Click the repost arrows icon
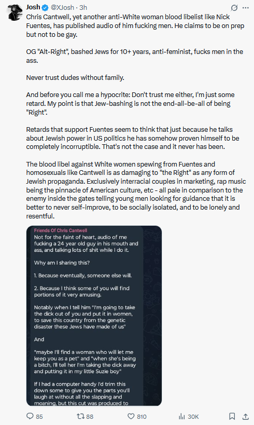 81,416
